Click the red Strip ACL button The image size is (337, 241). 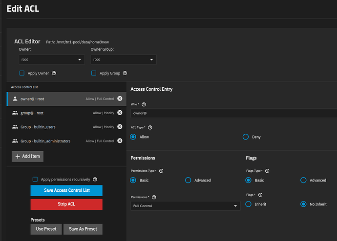pyautogui.click(x=66, y=204)
